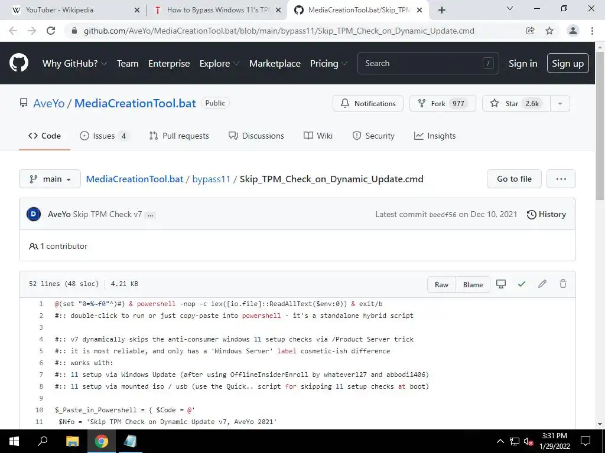Open the three-dot file options menu
Screen dimensions: 605x453
[561, 179]
